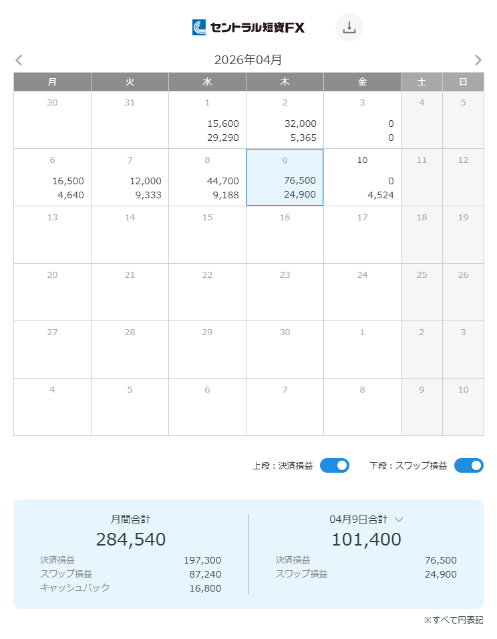Click the 土 weekday column header
Screen dimensions: 497x639
[422, 81]
